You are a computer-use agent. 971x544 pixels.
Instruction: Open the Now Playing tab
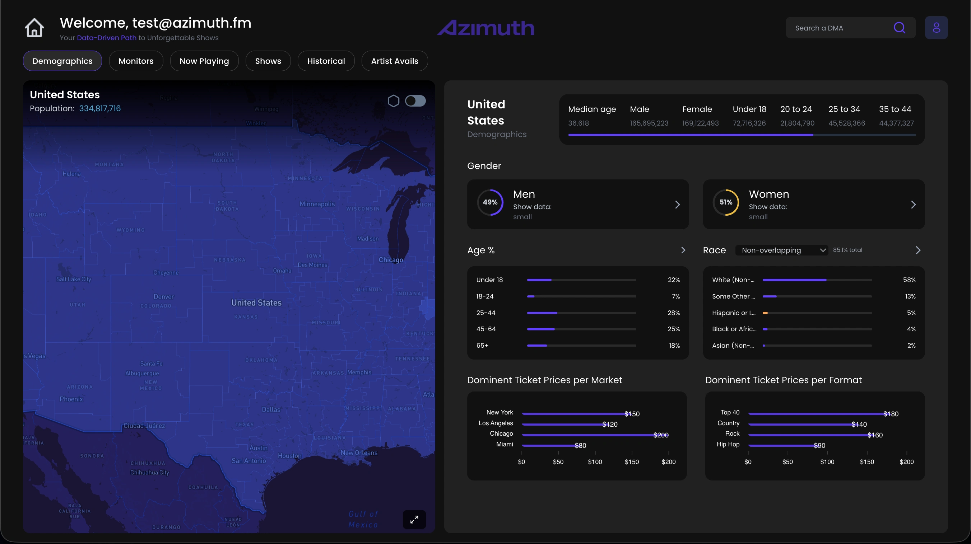pos(204,61)
